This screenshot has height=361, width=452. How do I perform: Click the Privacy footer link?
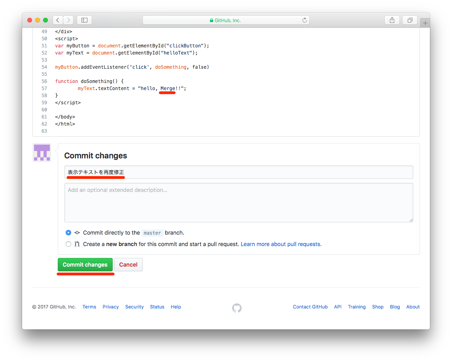pyautogui.click(x=111, y=307)
